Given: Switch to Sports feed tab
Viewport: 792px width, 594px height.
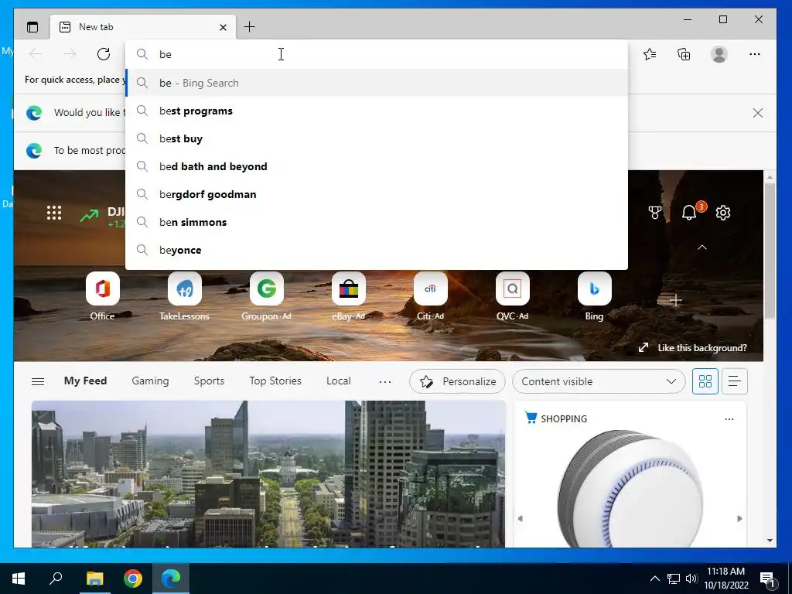Looking at the screenshot, I should 209,381.
